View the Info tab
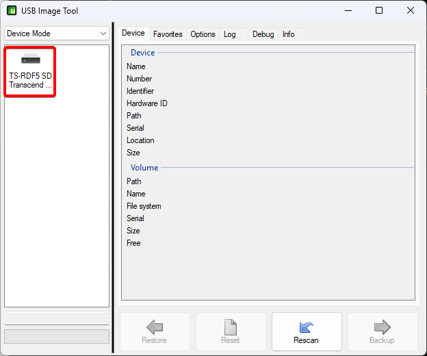The image size is (427, 356). point(289,34)
